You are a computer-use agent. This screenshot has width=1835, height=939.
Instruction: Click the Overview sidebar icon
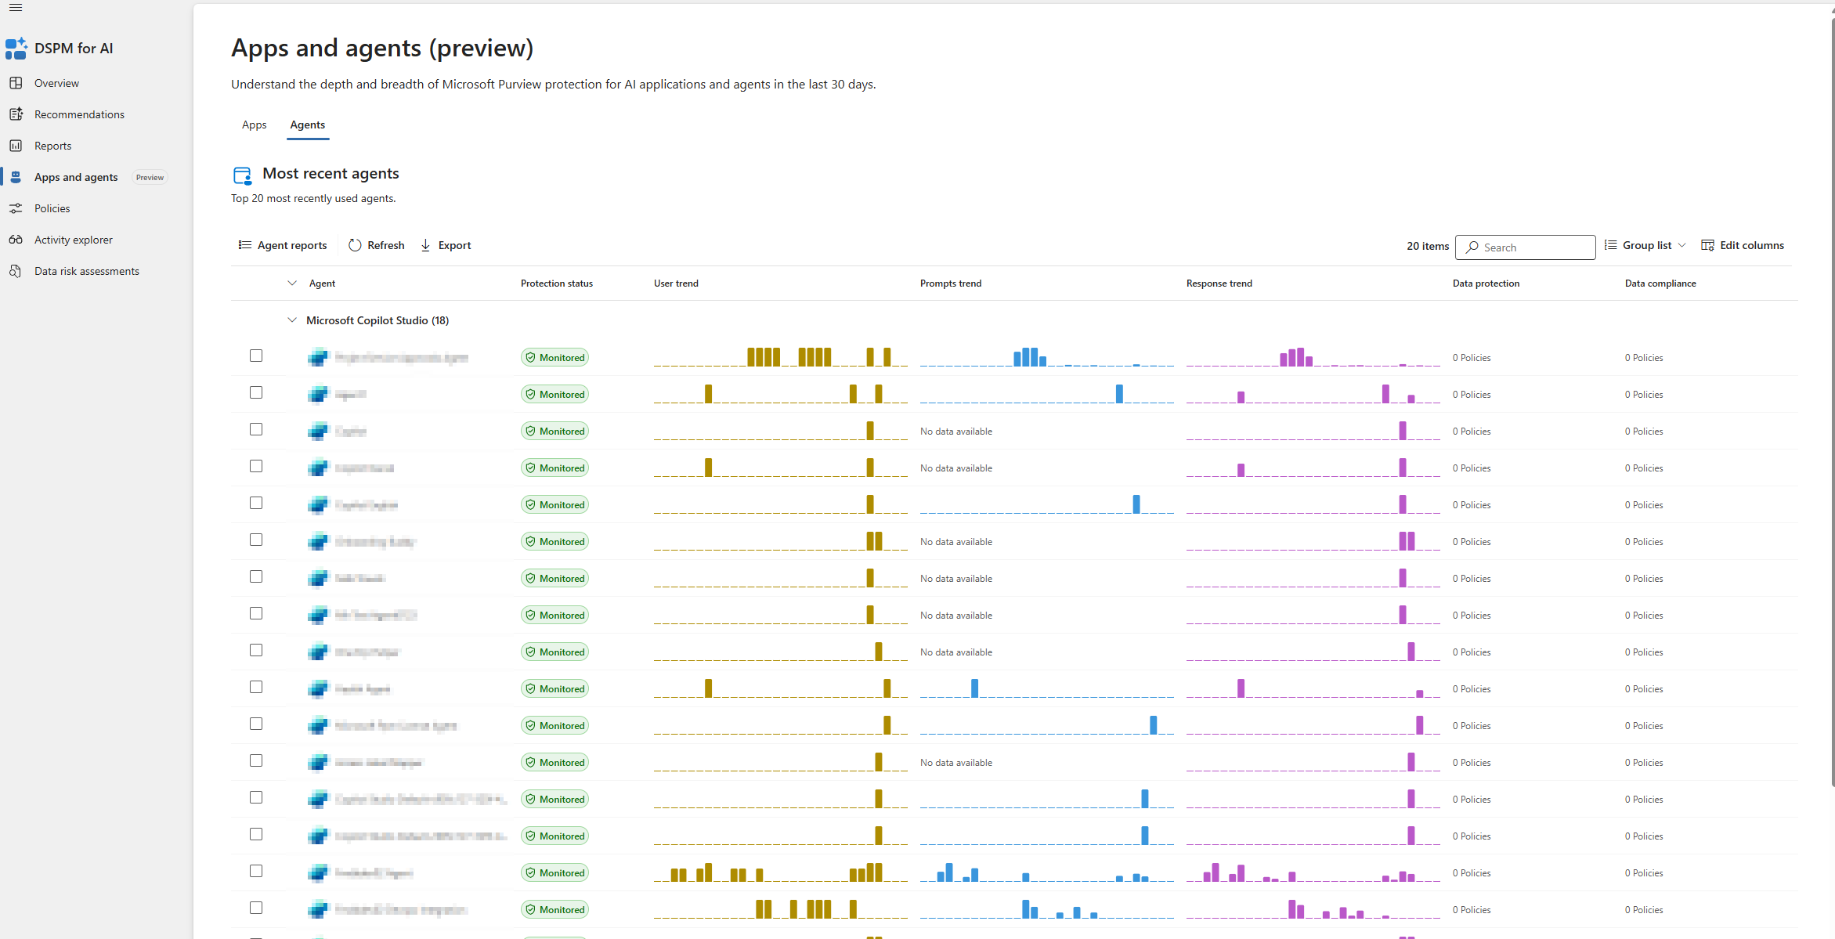tap(16, 83)
